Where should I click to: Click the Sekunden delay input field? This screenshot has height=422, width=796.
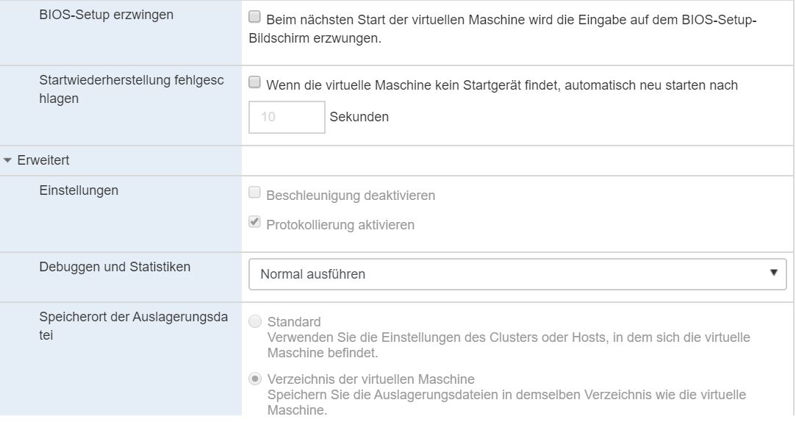click(287, 116)
